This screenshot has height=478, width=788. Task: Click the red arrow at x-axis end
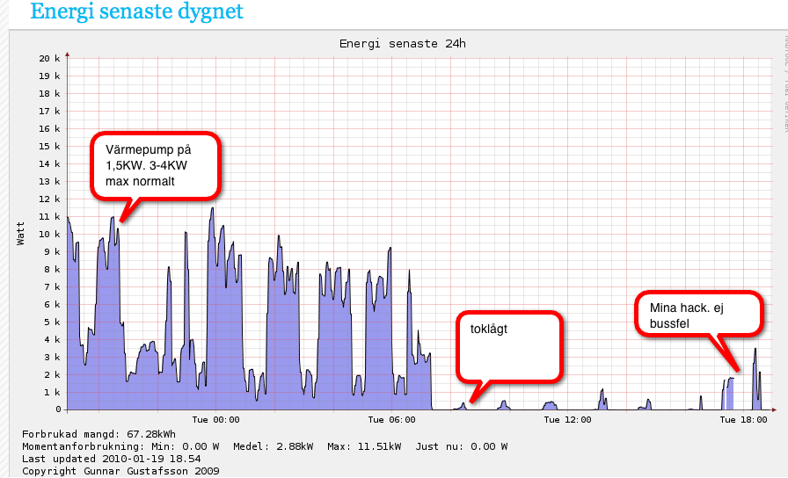point(774,409)
